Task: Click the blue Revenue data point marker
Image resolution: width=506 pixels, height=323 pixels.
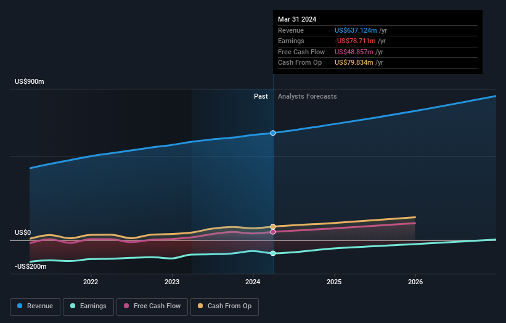Action: [x=273, y=133]
